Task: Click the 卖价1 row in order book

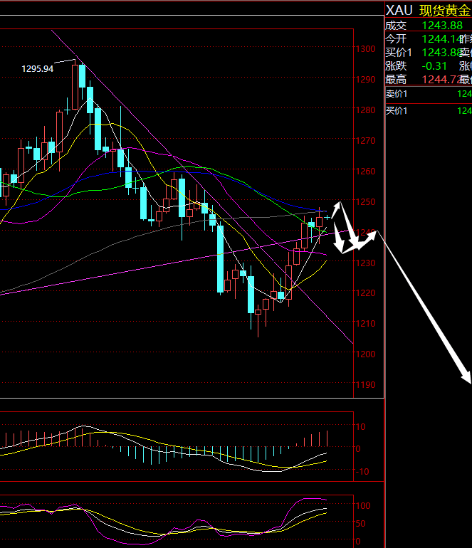Action: point(429,94)
